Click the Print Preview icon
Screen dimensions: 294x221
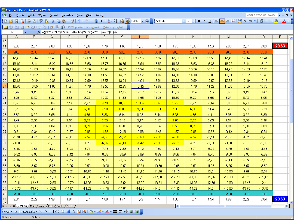tap(34, 21)
